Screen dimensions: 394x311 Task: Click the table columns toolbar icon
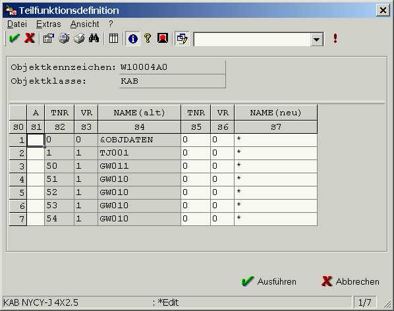[113, 38]
